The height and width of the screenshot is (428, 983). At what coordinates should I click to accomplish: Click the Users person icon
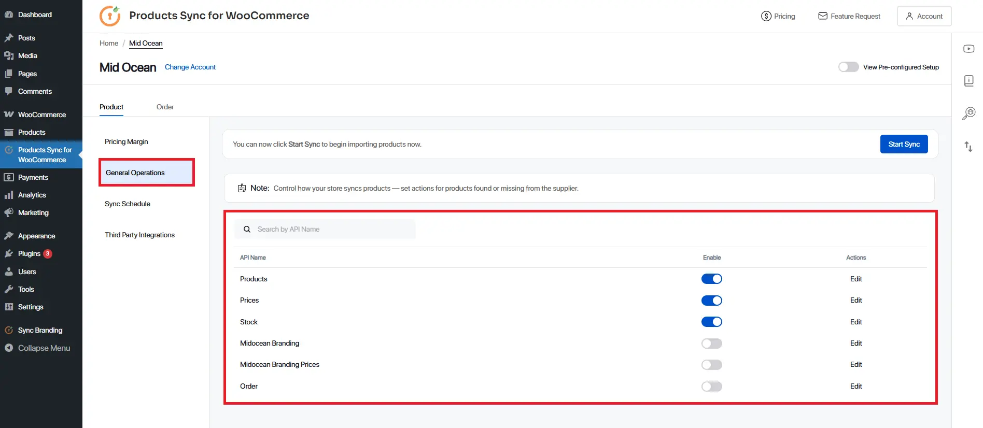click(9, 272)
